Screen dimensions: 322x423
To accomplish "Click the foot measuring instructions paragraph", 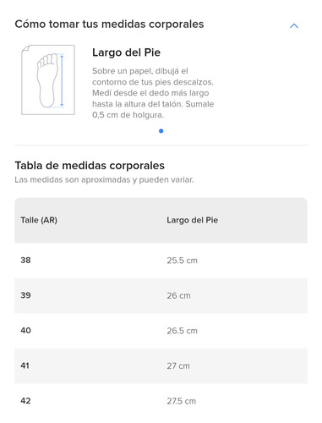I will pyautogui.click(x=153, y=93).
